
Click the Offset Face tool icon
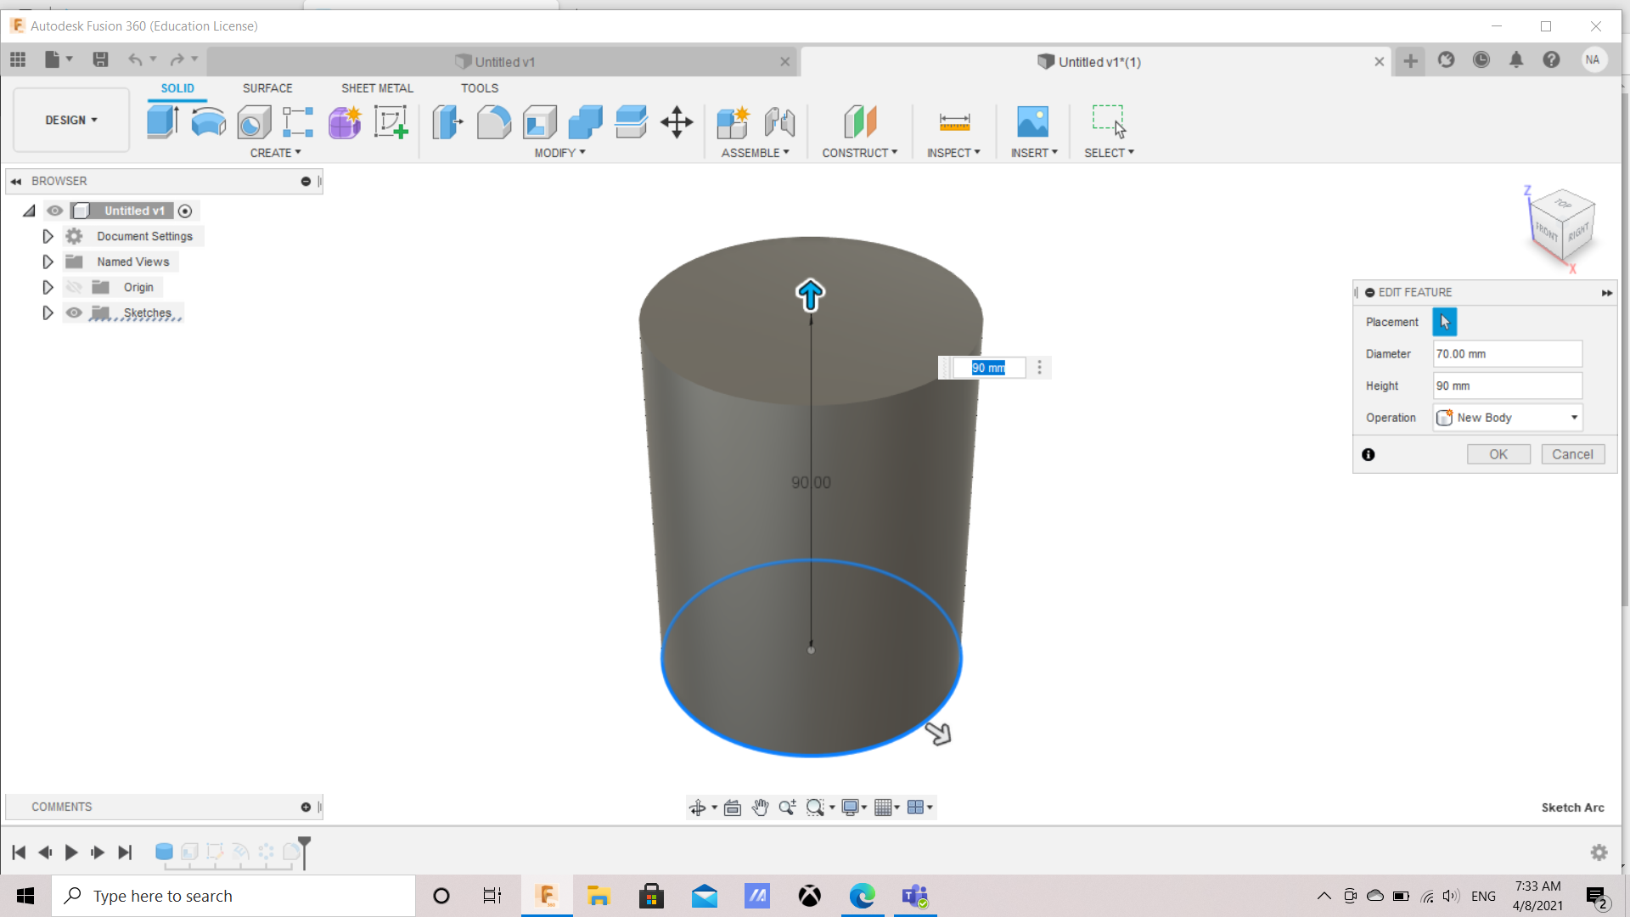point(631,121)
